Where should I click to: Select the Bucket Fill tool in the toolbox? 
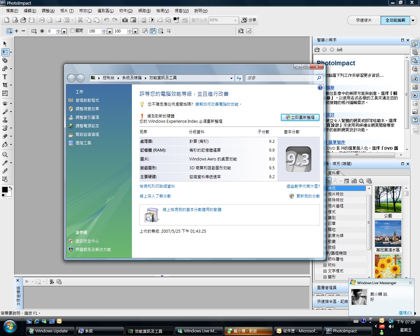5,144
